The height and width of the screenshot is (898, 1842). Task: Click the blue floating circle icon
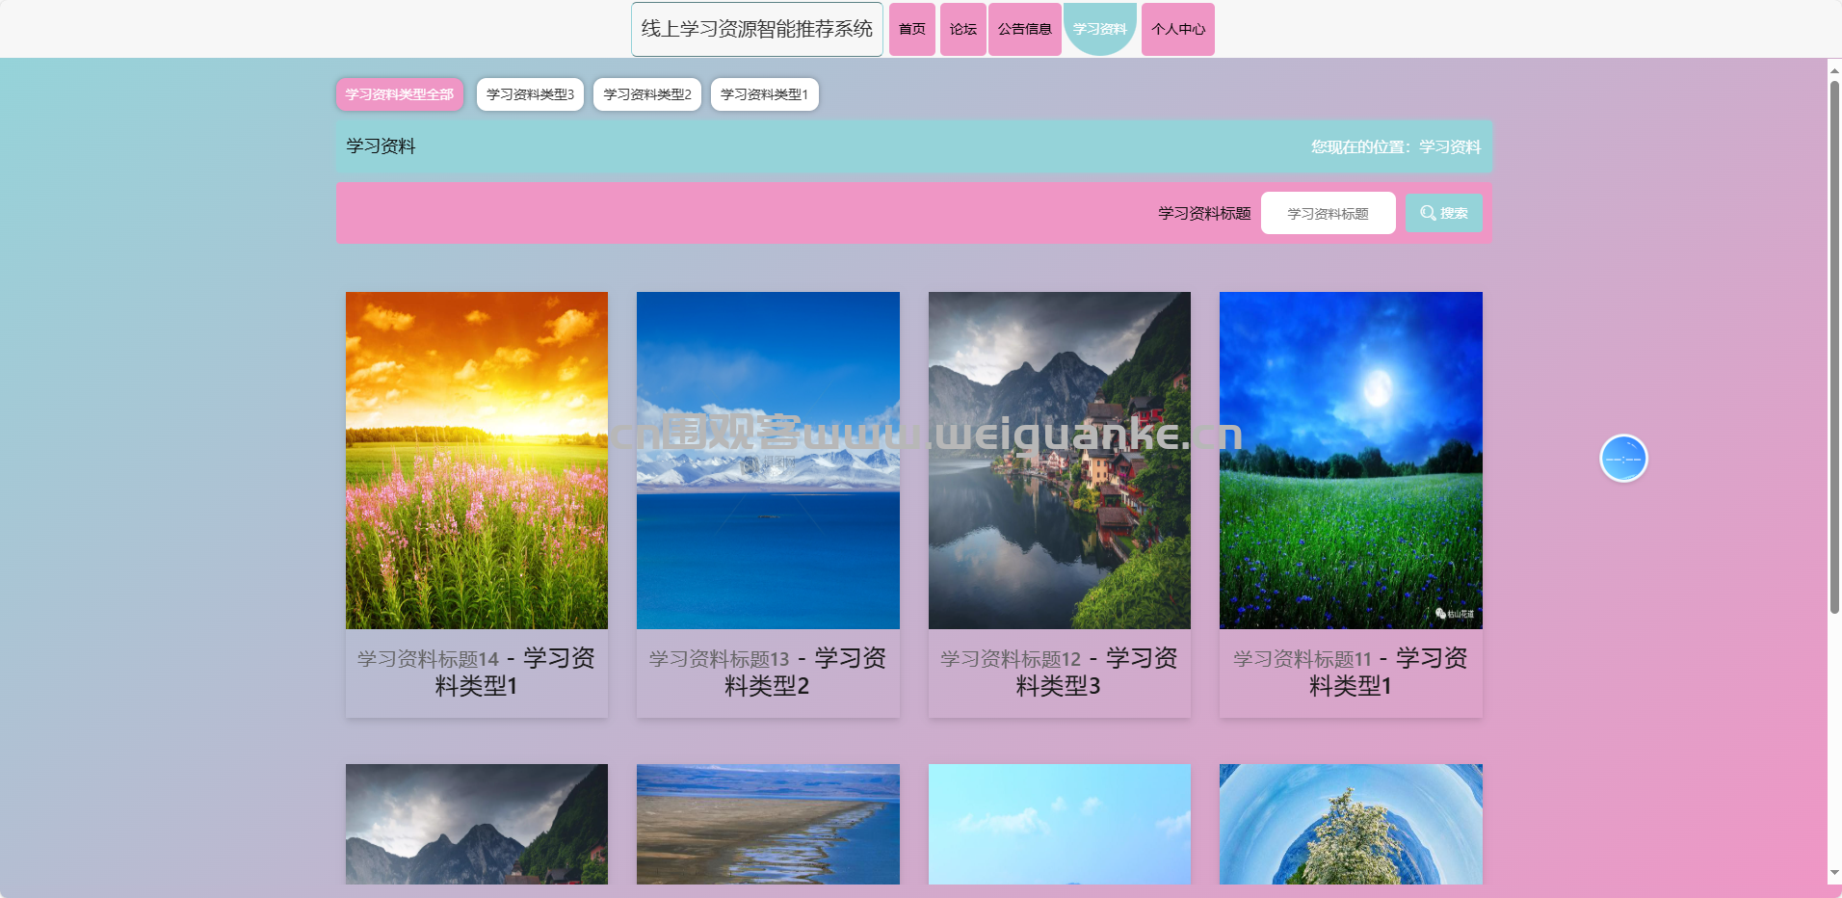click(x=1623, y=459)
